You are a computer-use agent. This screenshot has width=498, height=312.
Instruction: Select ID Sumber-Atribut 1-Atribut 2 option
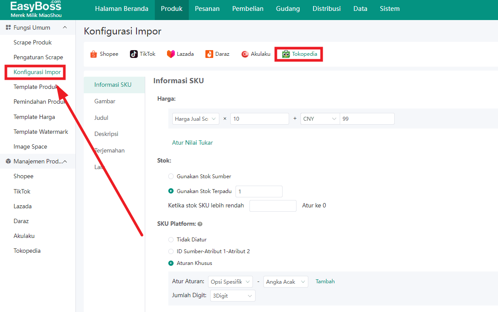(x=171, y=251)
